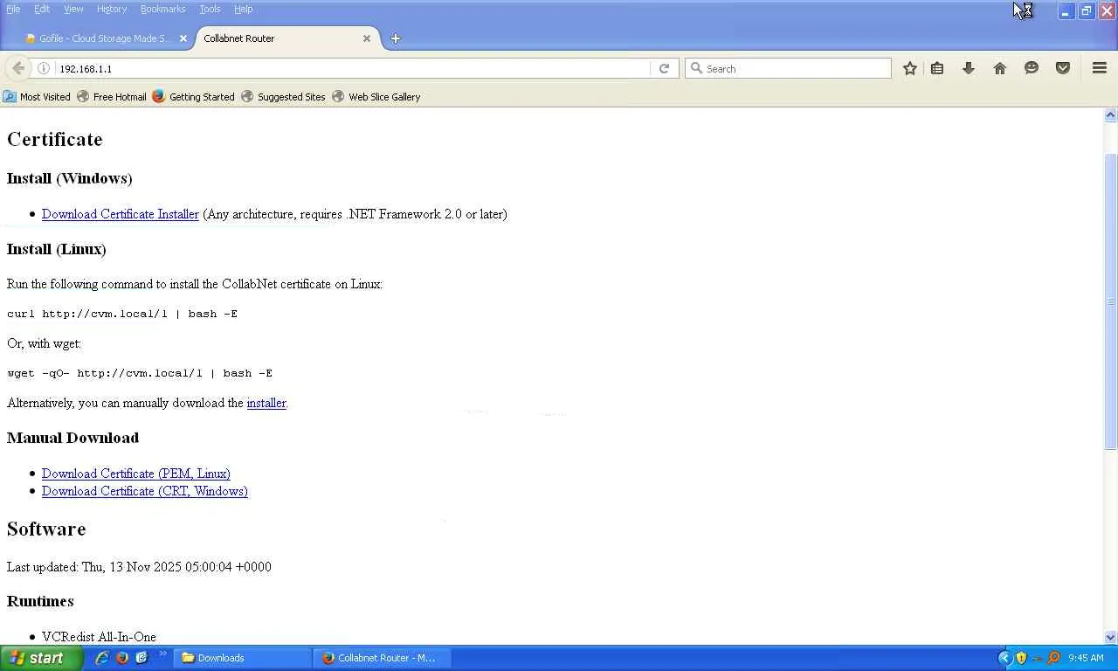Launch Internet Explorer from Quick Launch

point(102,658)
